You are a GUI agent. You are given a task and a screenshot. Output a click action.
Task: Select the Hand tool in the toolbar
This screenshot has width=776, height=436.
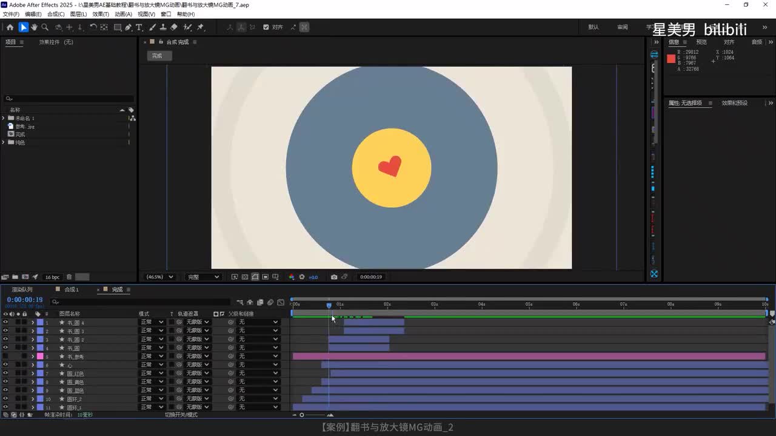34,27
